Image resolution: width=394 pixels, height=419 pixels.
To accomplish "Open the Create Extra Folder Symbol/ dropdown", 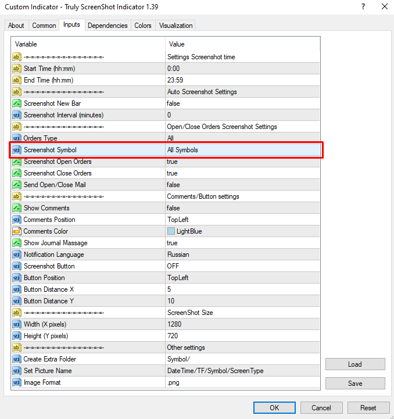I will (x=242, y=359).
